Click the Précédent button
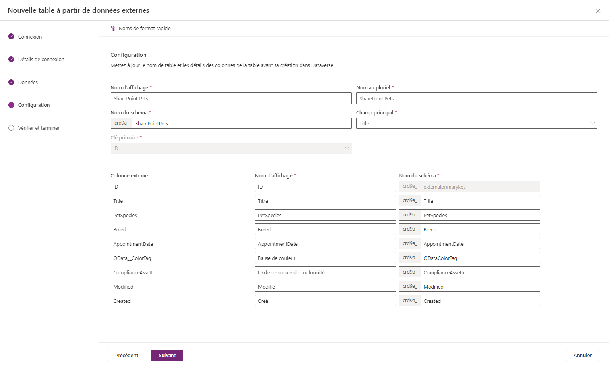This screenshot has height=366, width=609. [x=126, y=355]
